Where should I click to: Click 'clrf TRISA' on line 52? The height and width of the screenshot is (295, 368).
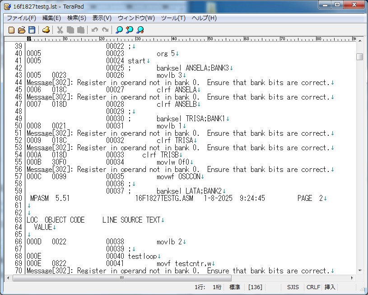point(175,140)
